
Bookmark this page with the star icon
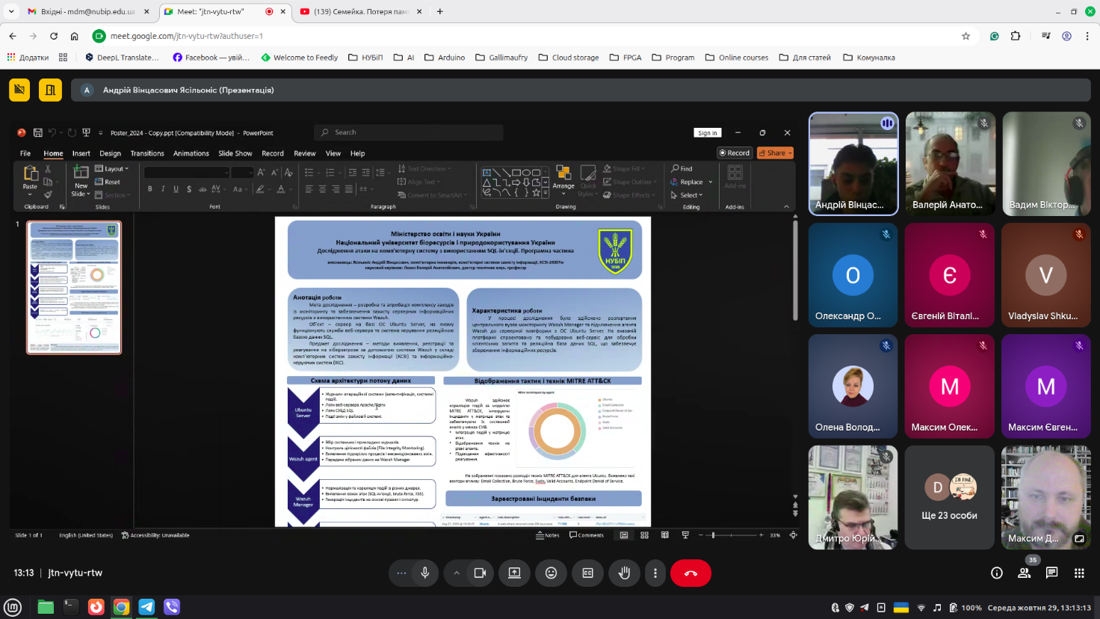coord(965,36)
